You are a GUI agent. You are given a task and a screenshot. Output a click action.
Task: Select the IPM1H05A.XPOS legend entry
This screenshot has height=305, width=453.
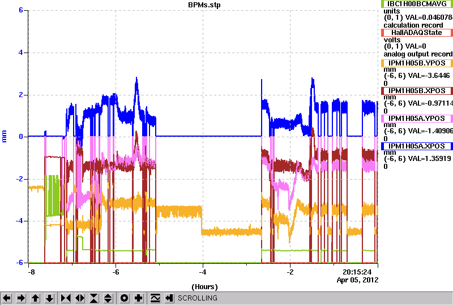tap(417, 146)
